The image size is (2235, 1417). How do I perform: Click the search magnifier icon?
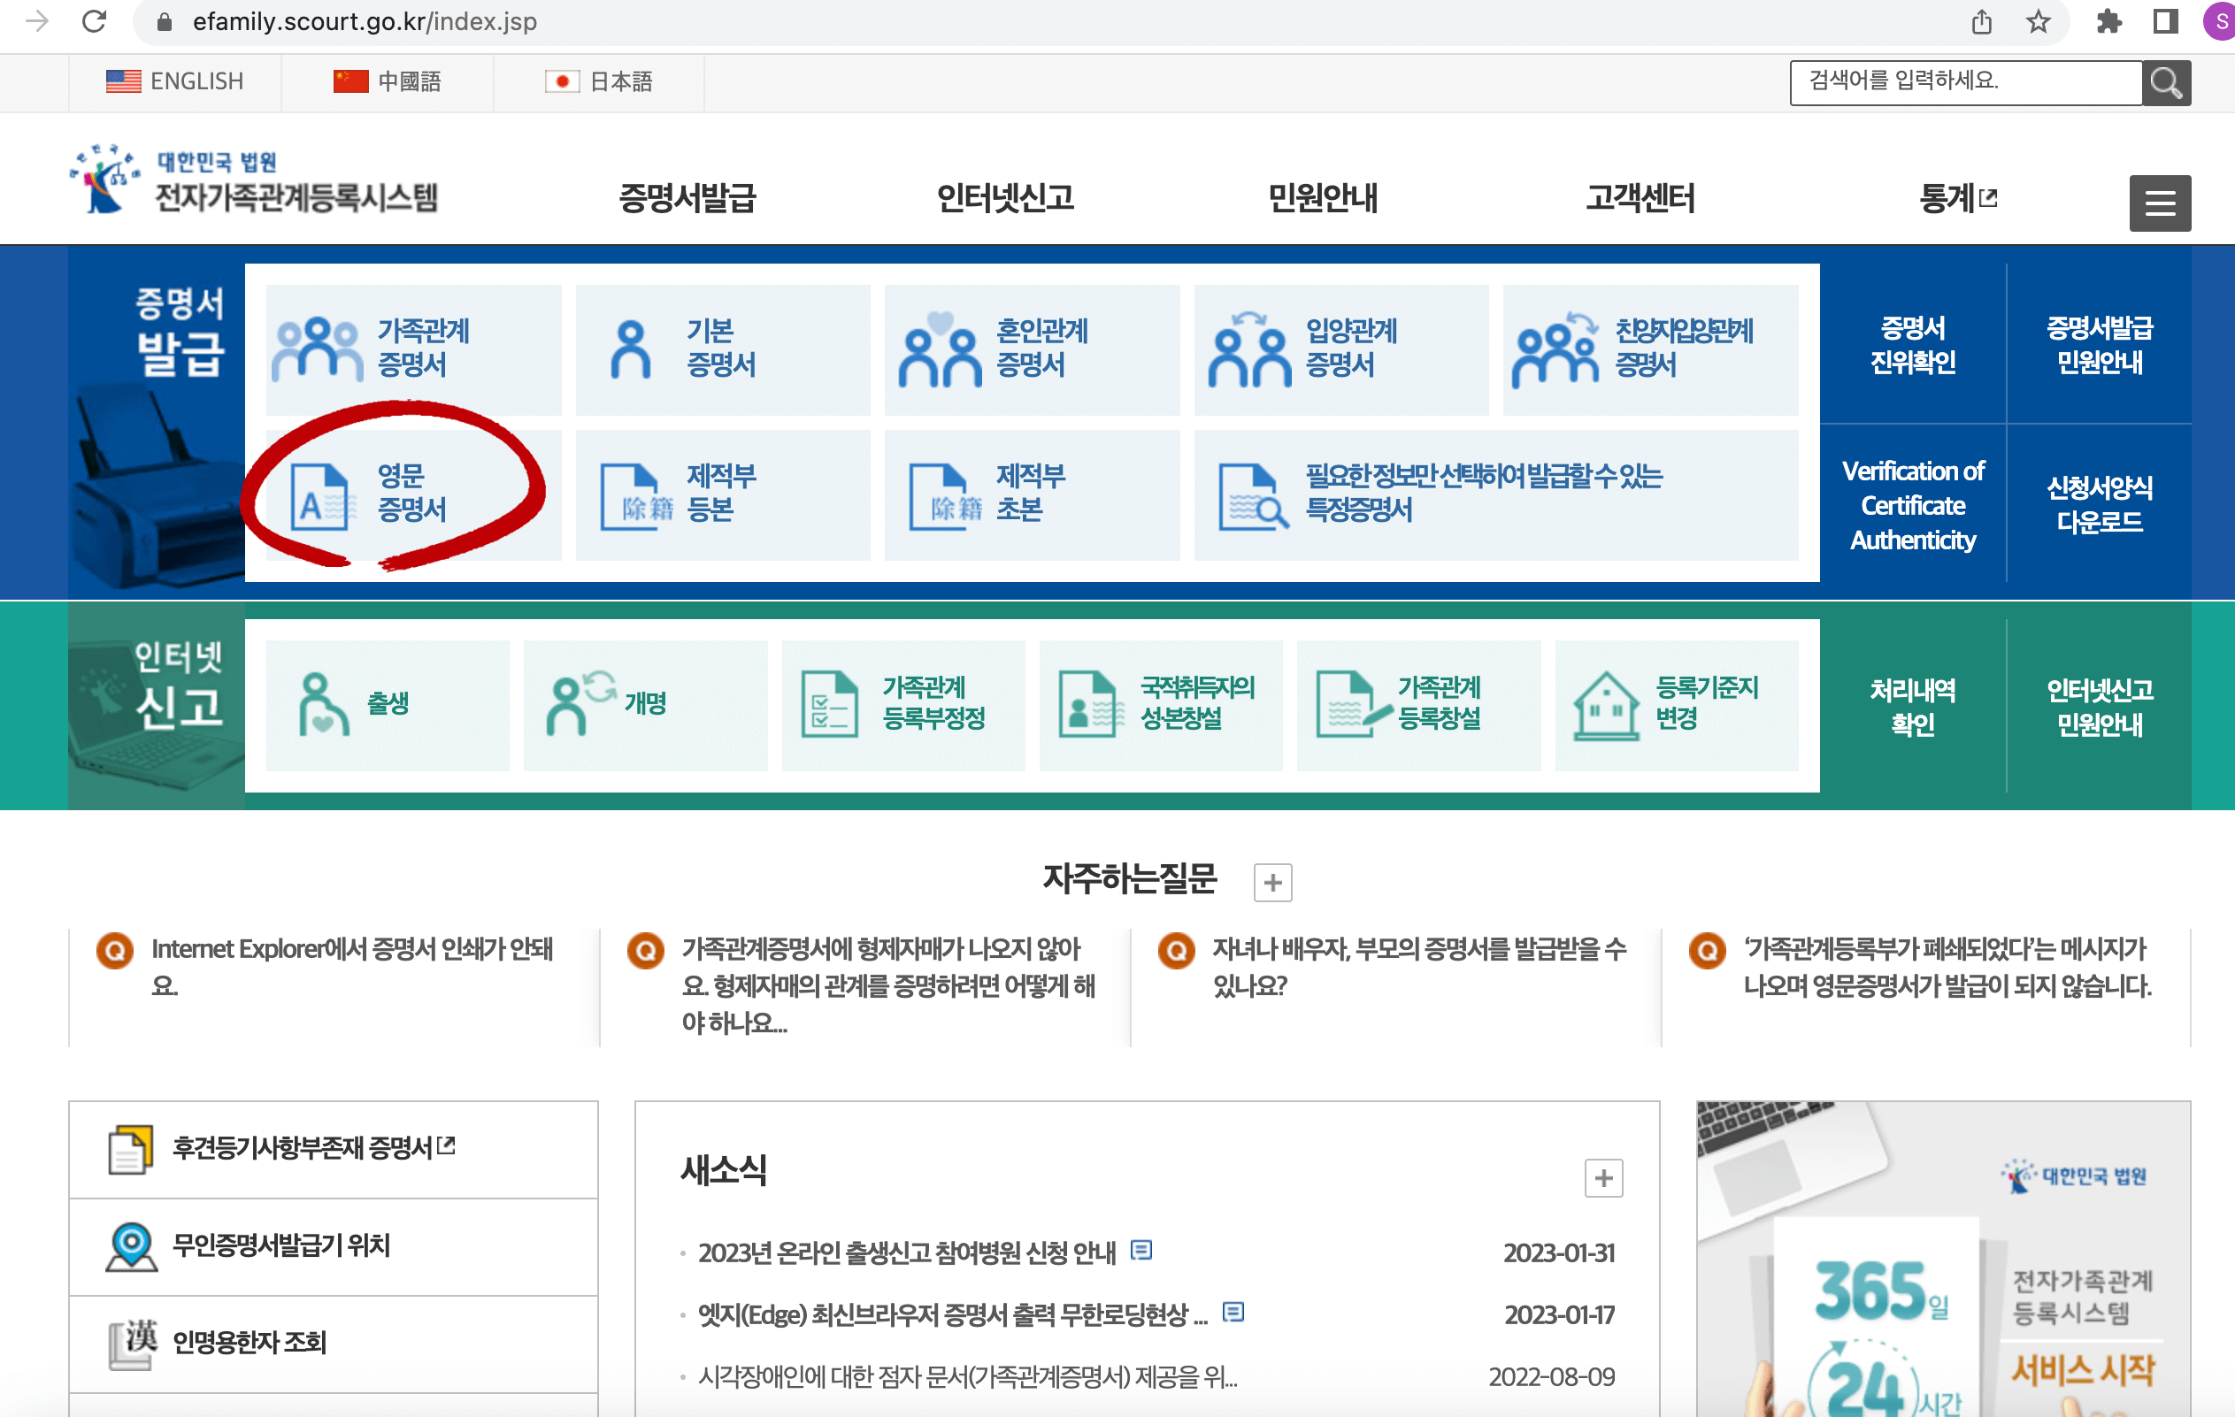(x=2165, y=81)
